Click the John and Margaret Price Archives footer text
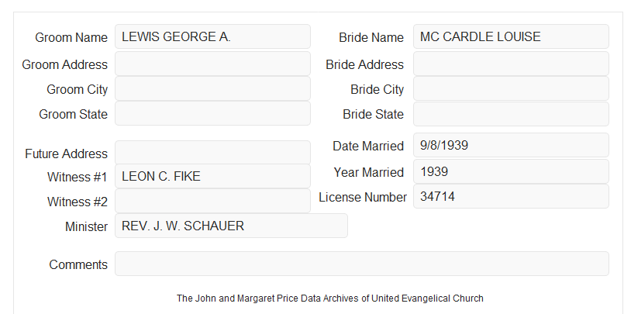The height and width of the screenshot is (314, 624). click(x=330, y=298)
